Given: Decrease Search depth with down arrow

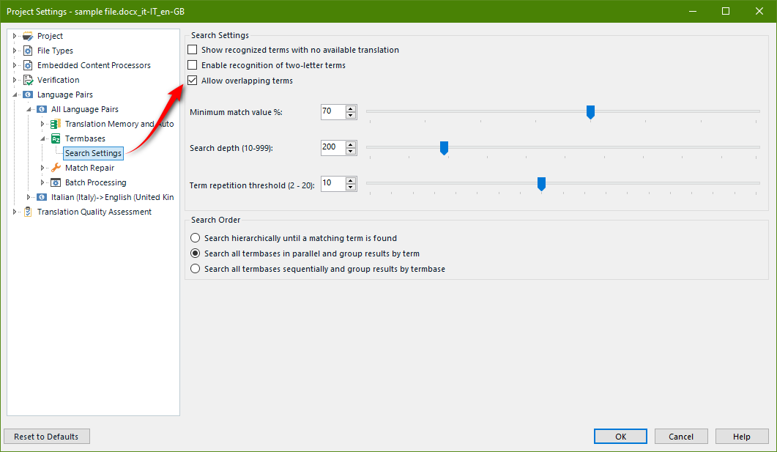Looking at the screenshot, I should (x=351, y=151).
